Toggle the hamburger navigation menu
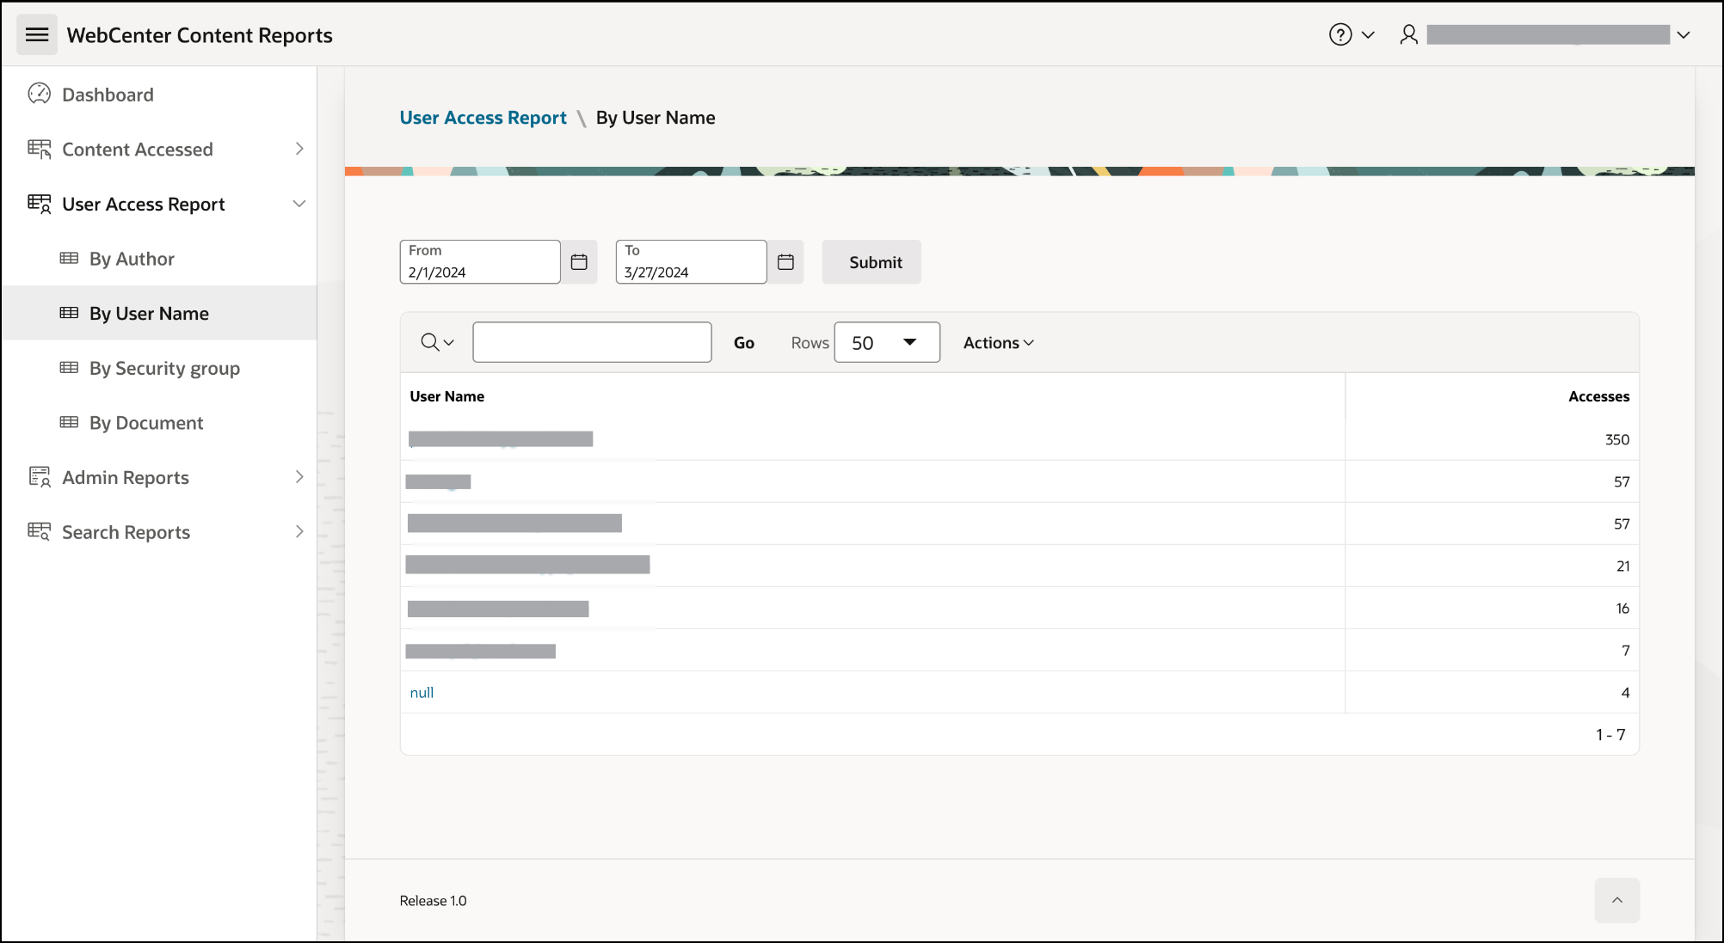 (x=36, y=34)
